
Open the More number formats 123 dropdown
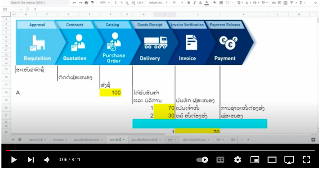click(x=140, y=3)
